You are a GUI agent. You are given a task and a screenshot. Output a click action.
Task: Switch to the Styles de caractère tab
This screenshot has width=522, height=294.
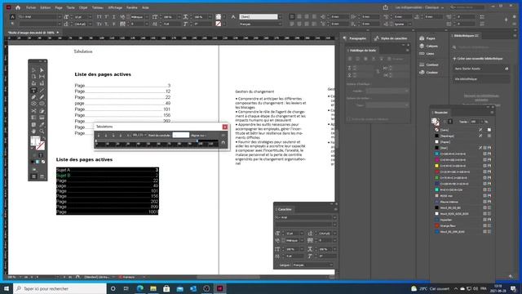pyautogui.click(x=391, y=38)
